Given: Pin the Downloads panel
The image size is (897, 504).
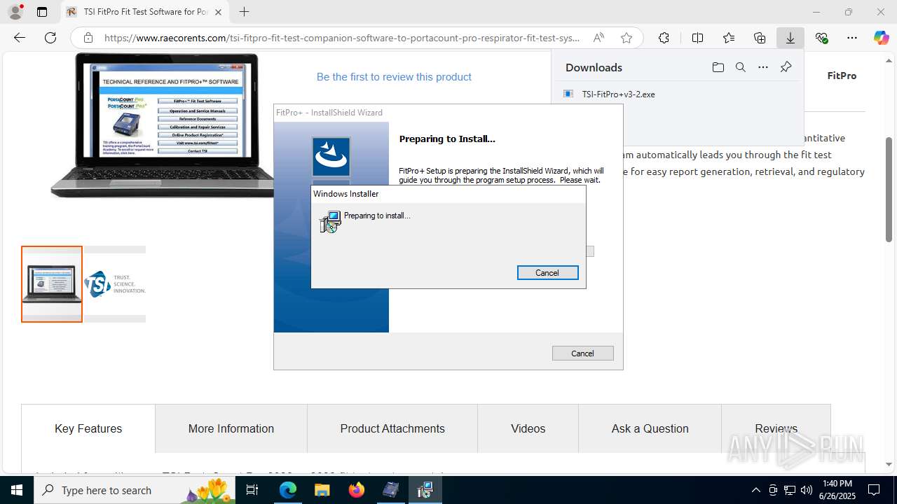Looking at the screenshot, I should (786, 67).
